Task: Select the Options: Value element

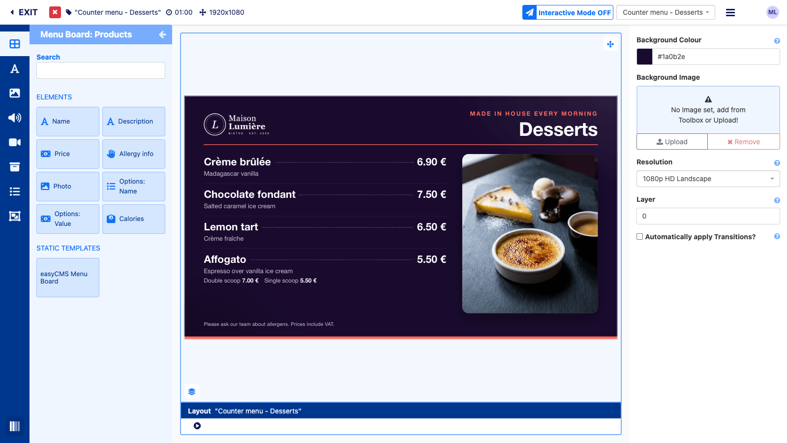Action: pyautogui.click(x=68, y=219)
